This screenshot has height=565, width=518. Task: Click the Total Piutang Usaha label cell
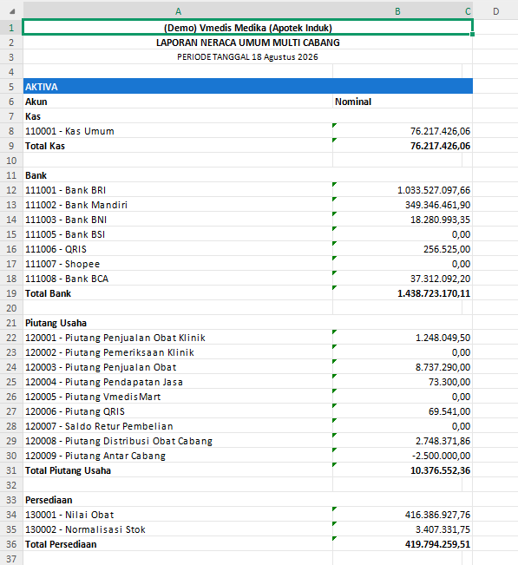[178, 470]
